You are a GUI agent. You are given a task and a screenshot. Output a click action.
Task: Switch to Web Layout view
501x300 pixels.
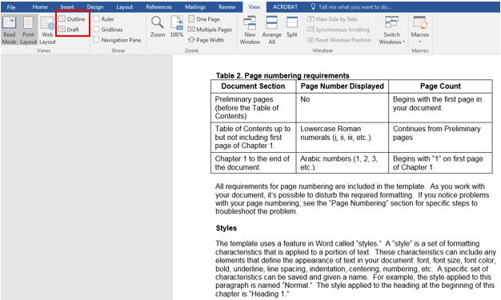coord(47,30)
